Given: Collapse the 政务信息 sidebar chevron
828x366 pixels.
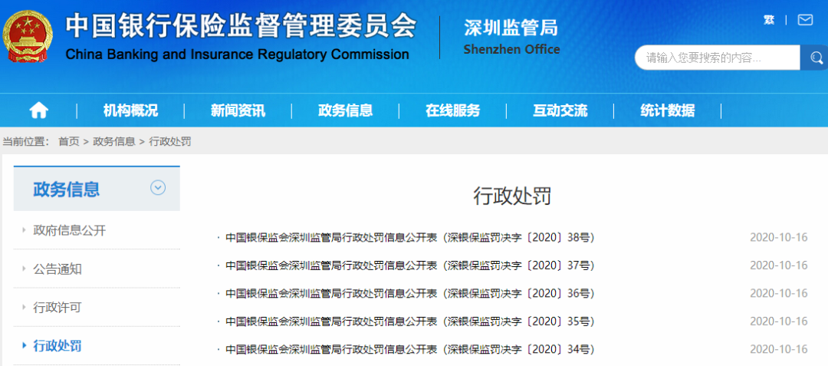Looking at the screenshot, I should pyautogui.click(x=158, y=187).
